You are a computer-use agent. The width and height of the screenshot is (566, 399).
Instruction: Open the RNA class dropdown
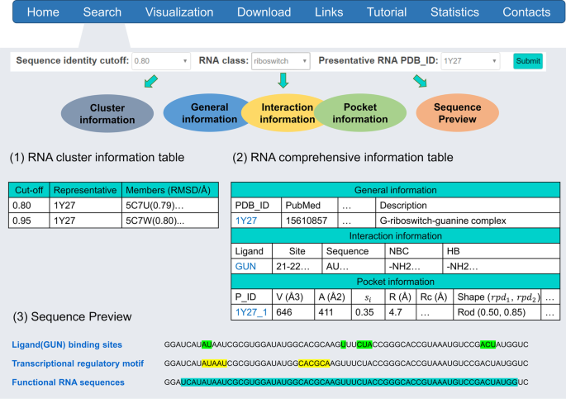(281, 60)
